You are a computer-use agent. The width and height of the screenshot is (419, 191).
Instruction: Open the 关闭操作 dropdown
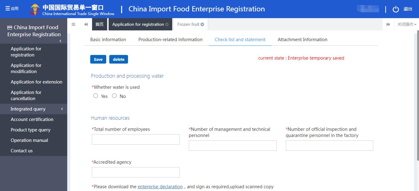tap(407, 25)
